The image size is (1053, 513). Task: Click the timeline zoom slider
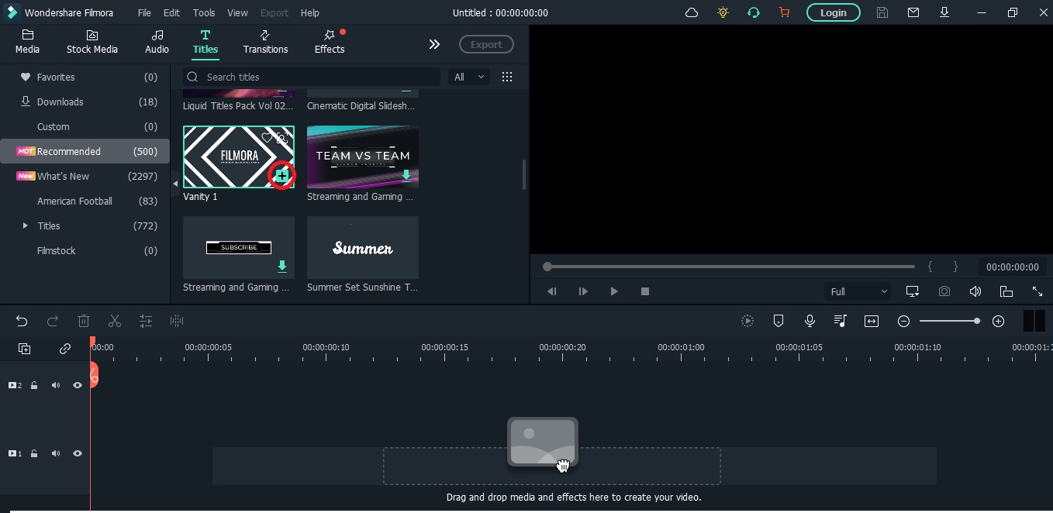click(x=950, y=321)
